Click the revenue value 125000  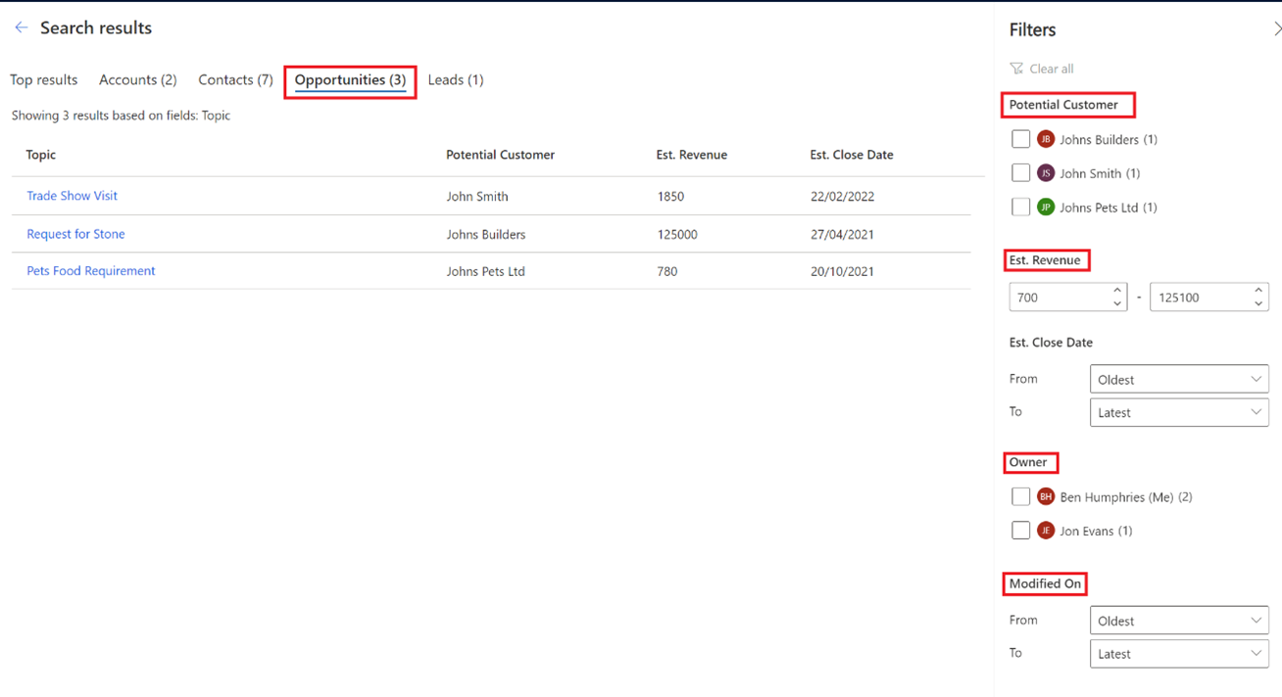tap(677, 235)
